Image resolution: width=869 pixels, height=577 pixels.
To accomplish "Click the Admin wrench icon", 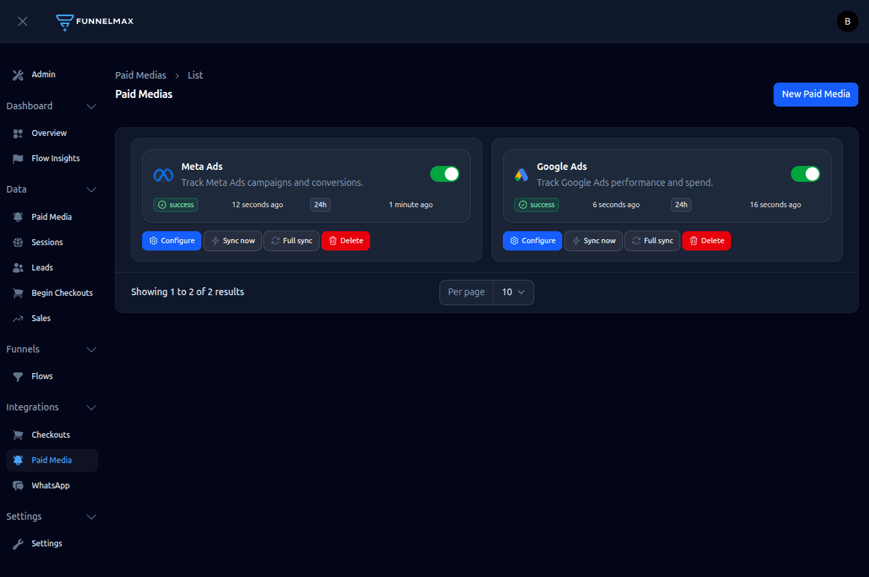I will pyautogui.click(x=17, y=75).
